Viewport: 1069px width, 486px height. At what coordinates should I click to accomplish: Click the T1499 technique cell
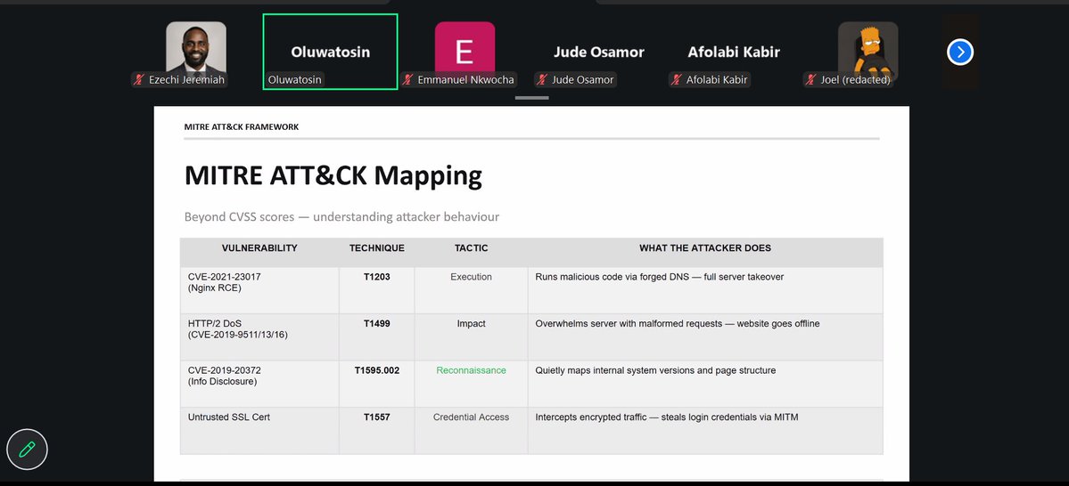pos(377,337)
